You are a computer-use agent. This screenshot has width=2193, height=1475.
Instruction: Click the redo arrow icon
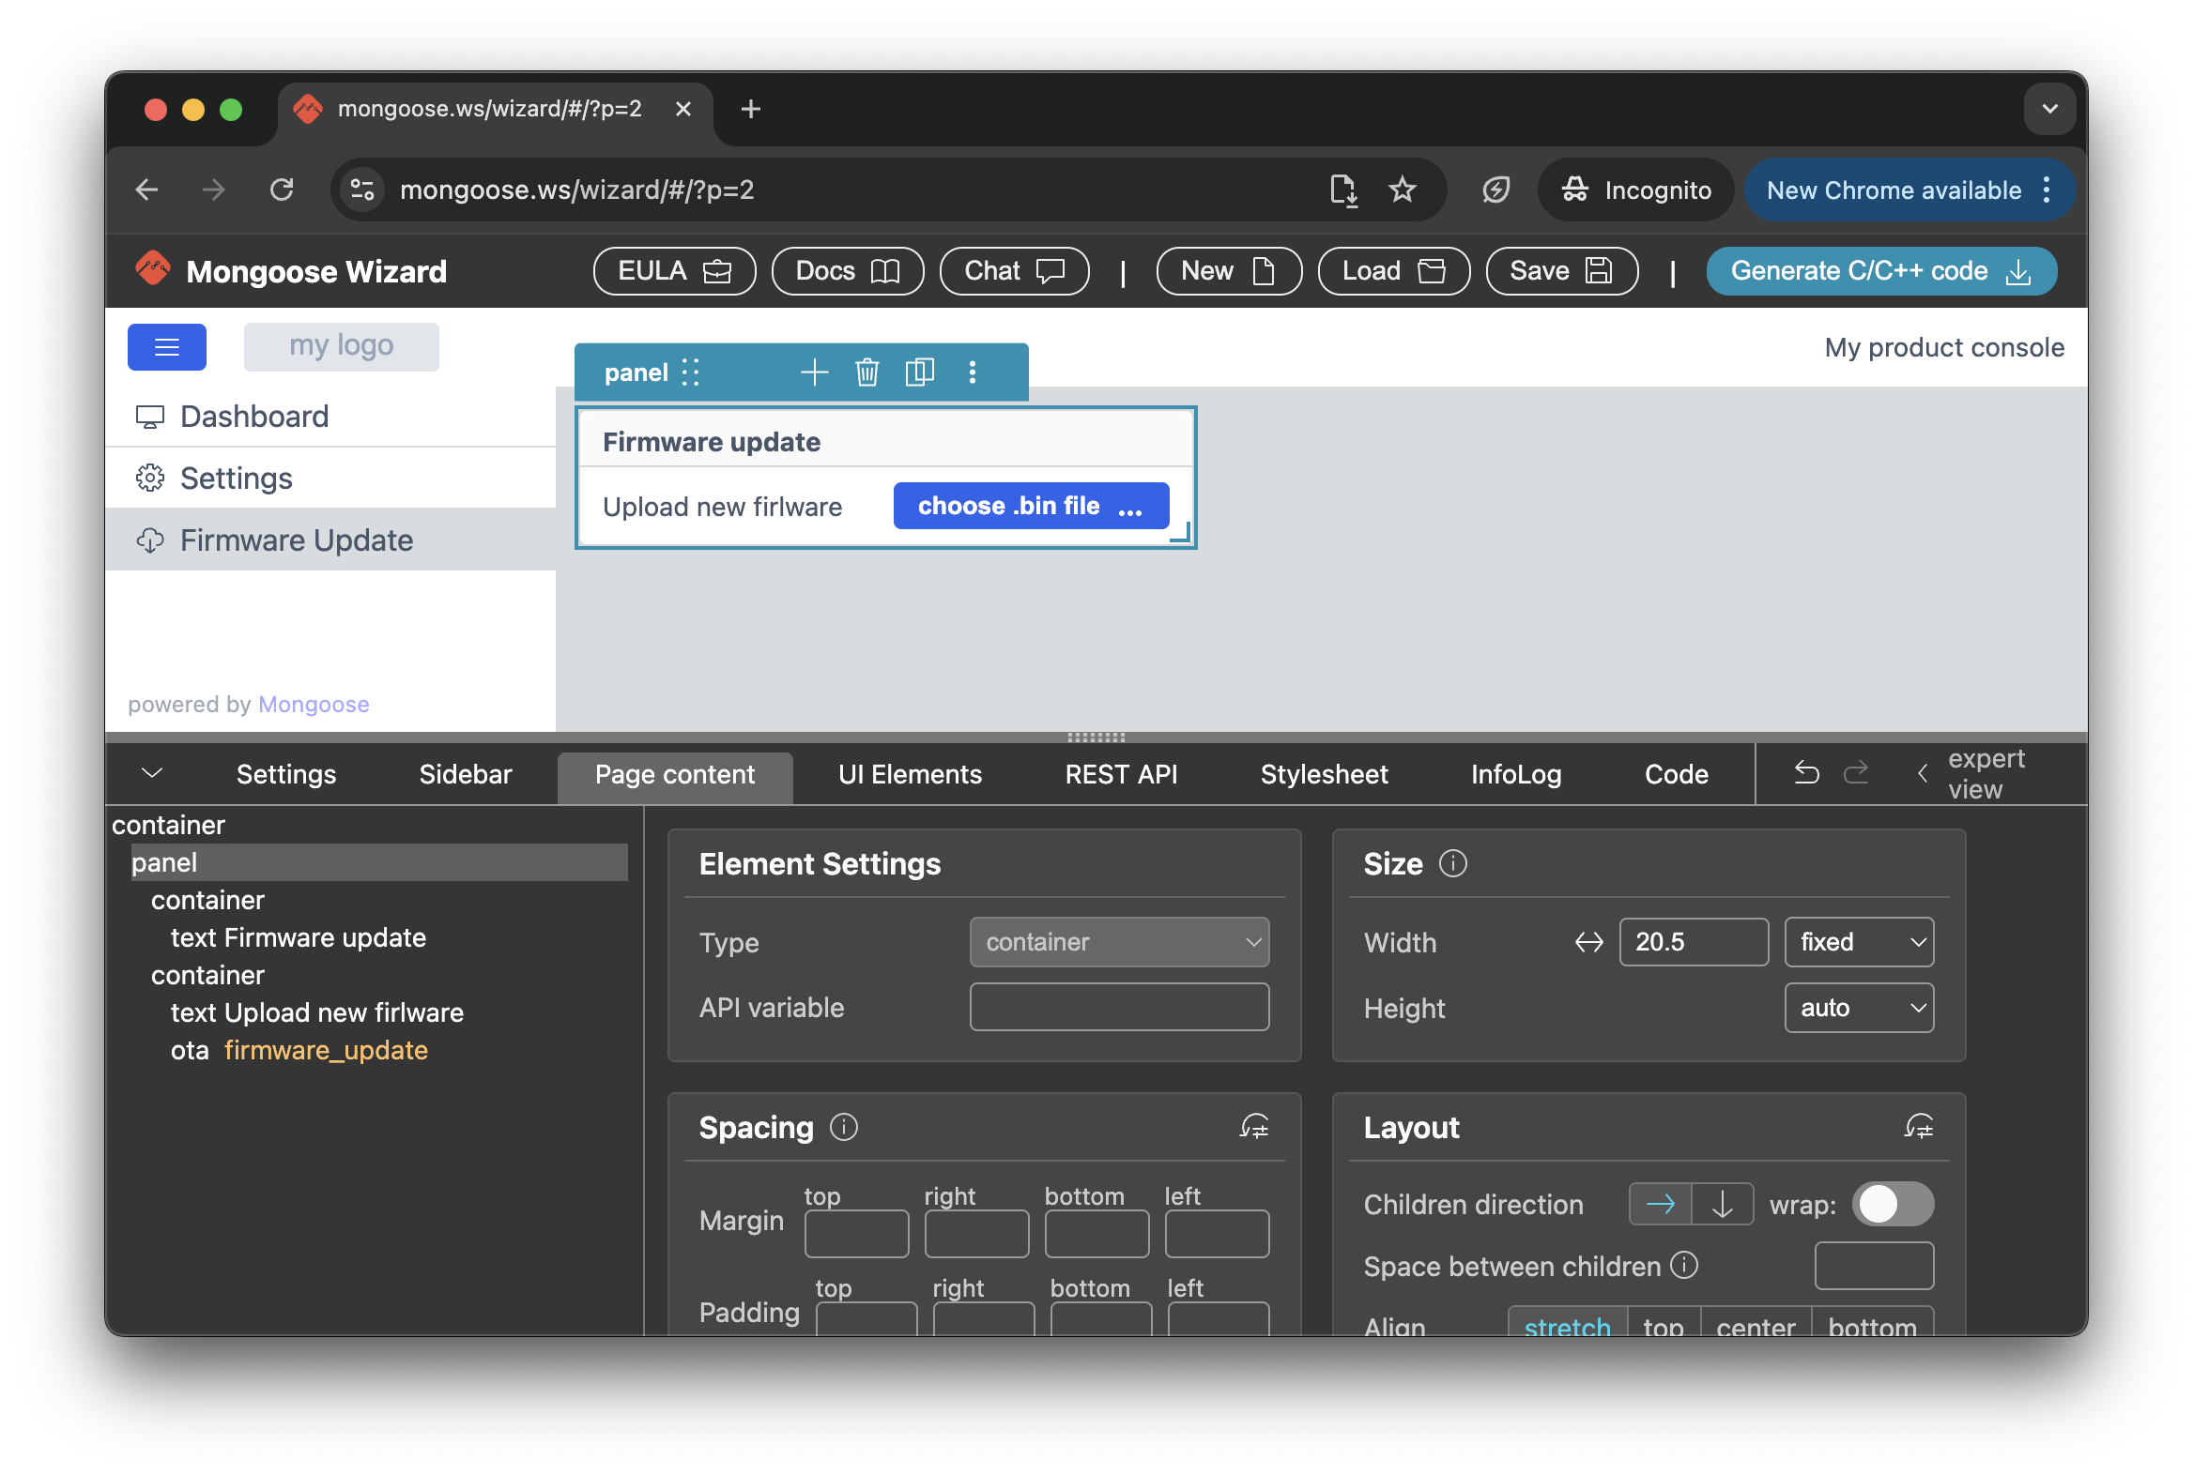coord(1856,773)
